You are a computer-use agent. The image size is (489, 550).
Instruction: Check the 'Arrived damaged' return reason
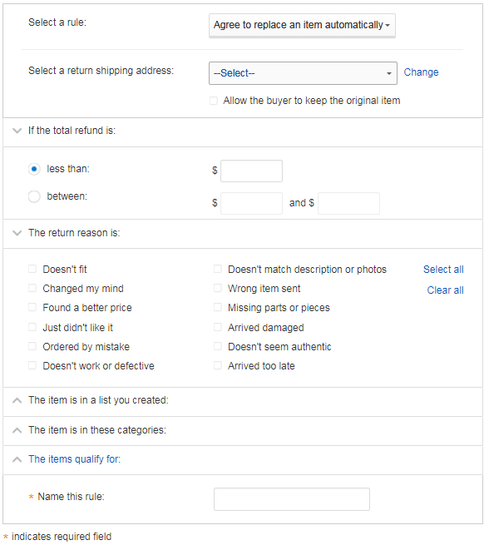[218, 327]
